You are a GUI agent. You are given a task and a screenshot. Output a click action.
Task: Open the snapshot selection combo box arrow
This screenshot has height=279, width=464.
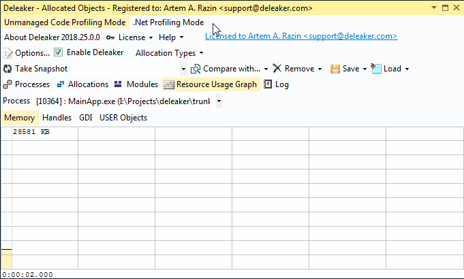[x=183, y=69]
